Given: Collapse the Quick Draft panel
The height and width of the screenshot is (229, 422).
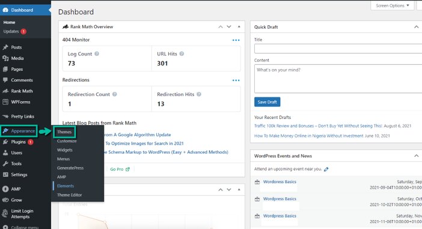Looking at the screenshot, I should 416,27.
